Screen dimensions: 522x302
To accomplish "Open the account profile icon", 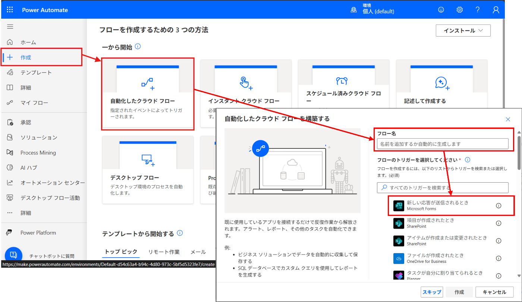I will (496, 10).
